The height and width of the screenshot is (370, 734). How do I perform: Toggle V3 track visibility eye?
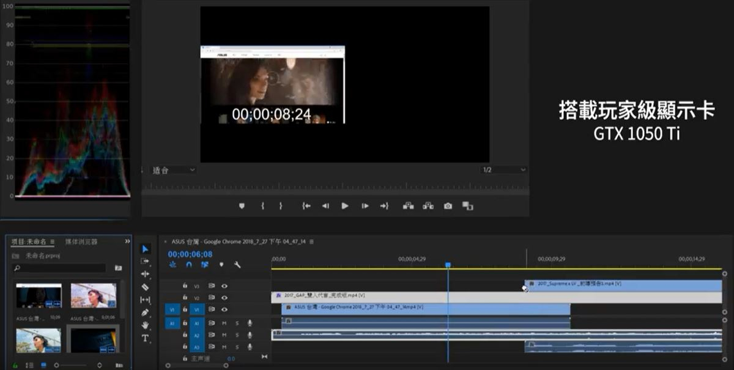(224, 286)
